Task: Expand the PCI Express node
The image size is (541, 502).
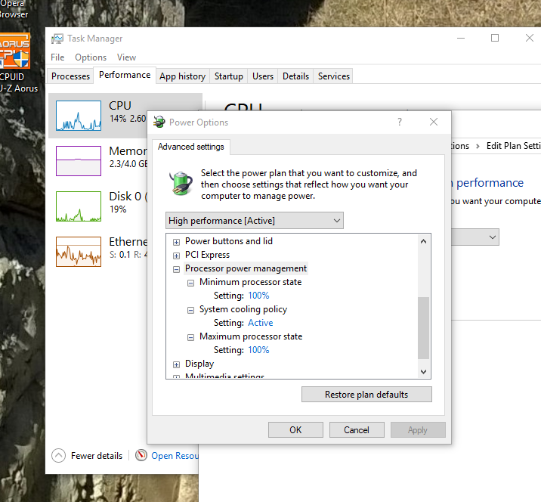Action: [x=176, y=256]
